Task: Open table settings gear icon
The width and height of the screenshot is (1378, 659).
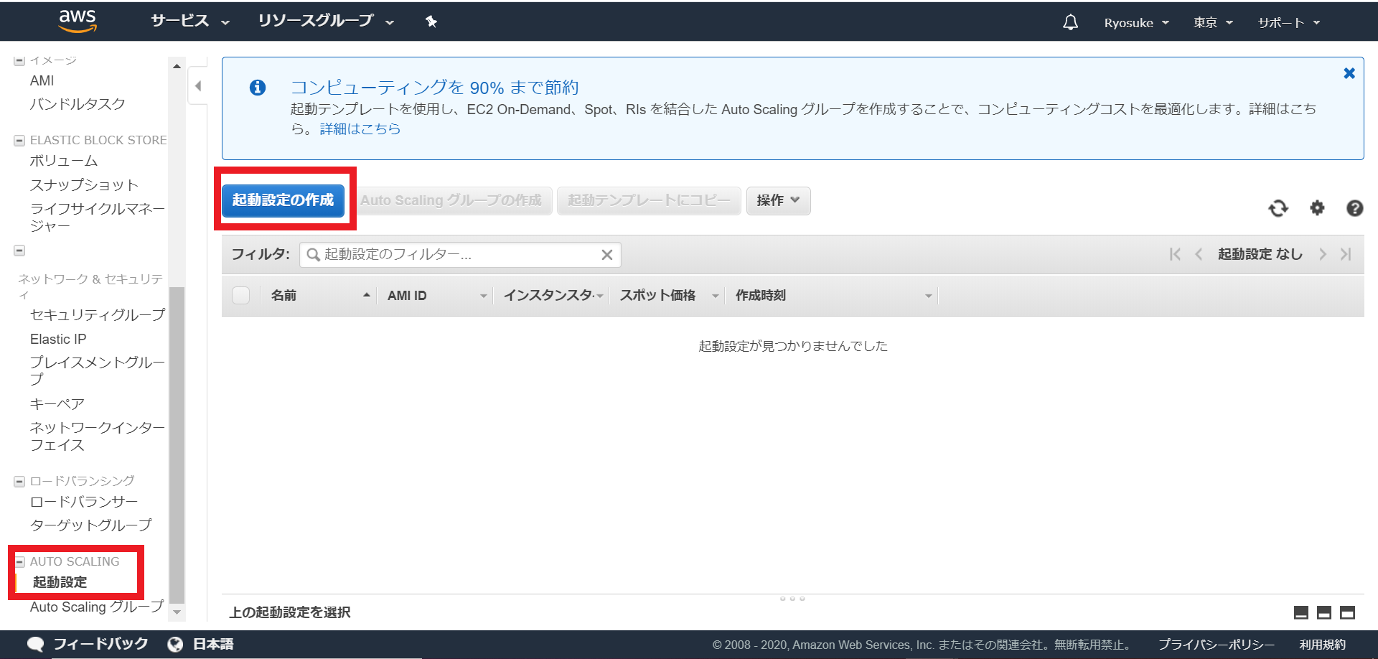Action: pos(1317,208)
